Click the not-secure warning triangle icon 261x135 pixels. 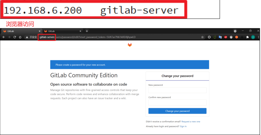click(27, 37)
